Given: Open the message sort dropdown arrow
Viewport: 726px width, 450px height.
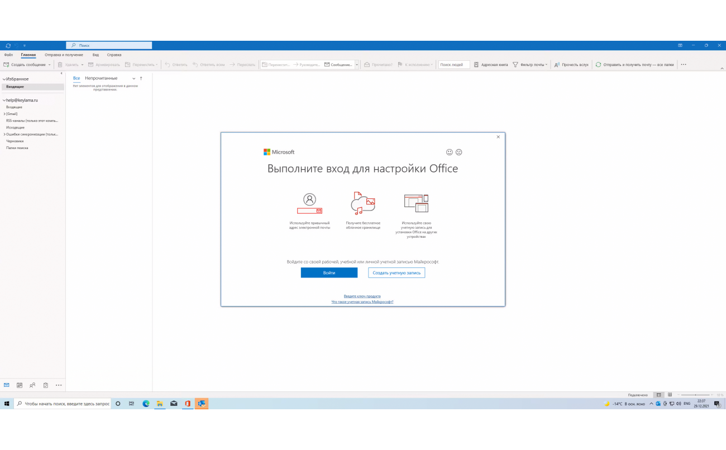Looking at the screenshot, I should click(x=133, y=79).
